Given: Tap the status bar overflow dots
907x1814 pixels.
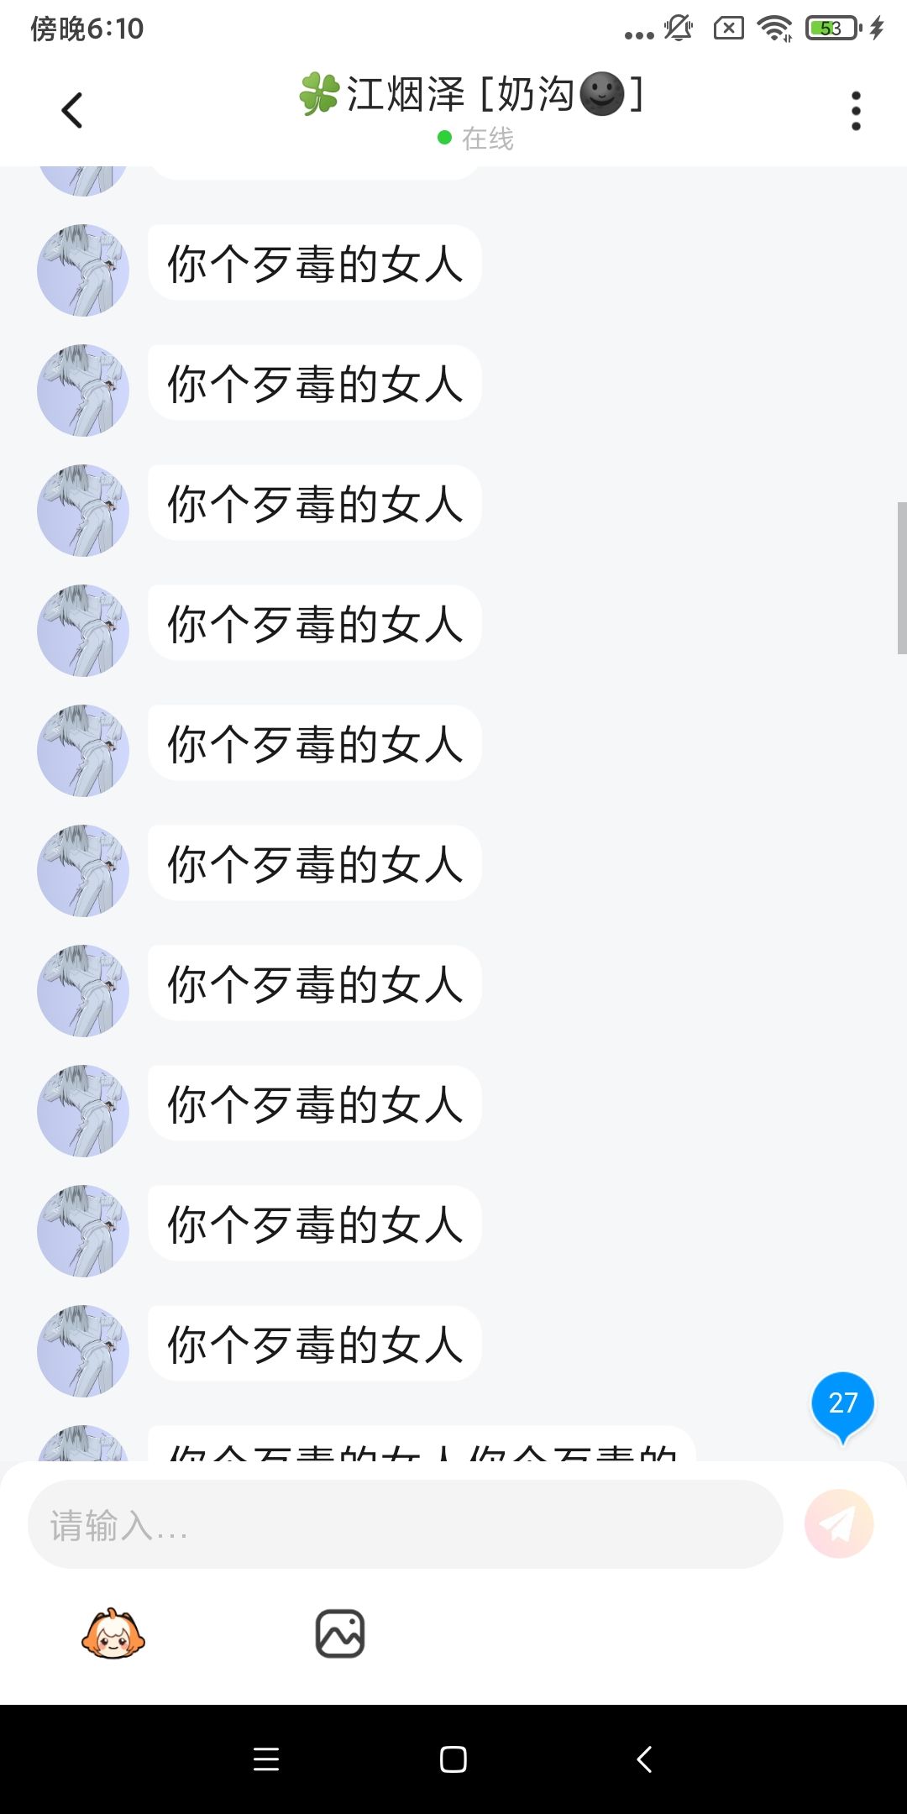Looking at the screenshot, I should (639, 34).
